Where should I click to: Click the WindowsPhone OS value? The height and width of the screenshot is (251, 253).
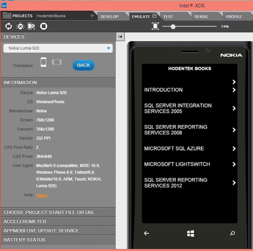click(x=50, y=102)
